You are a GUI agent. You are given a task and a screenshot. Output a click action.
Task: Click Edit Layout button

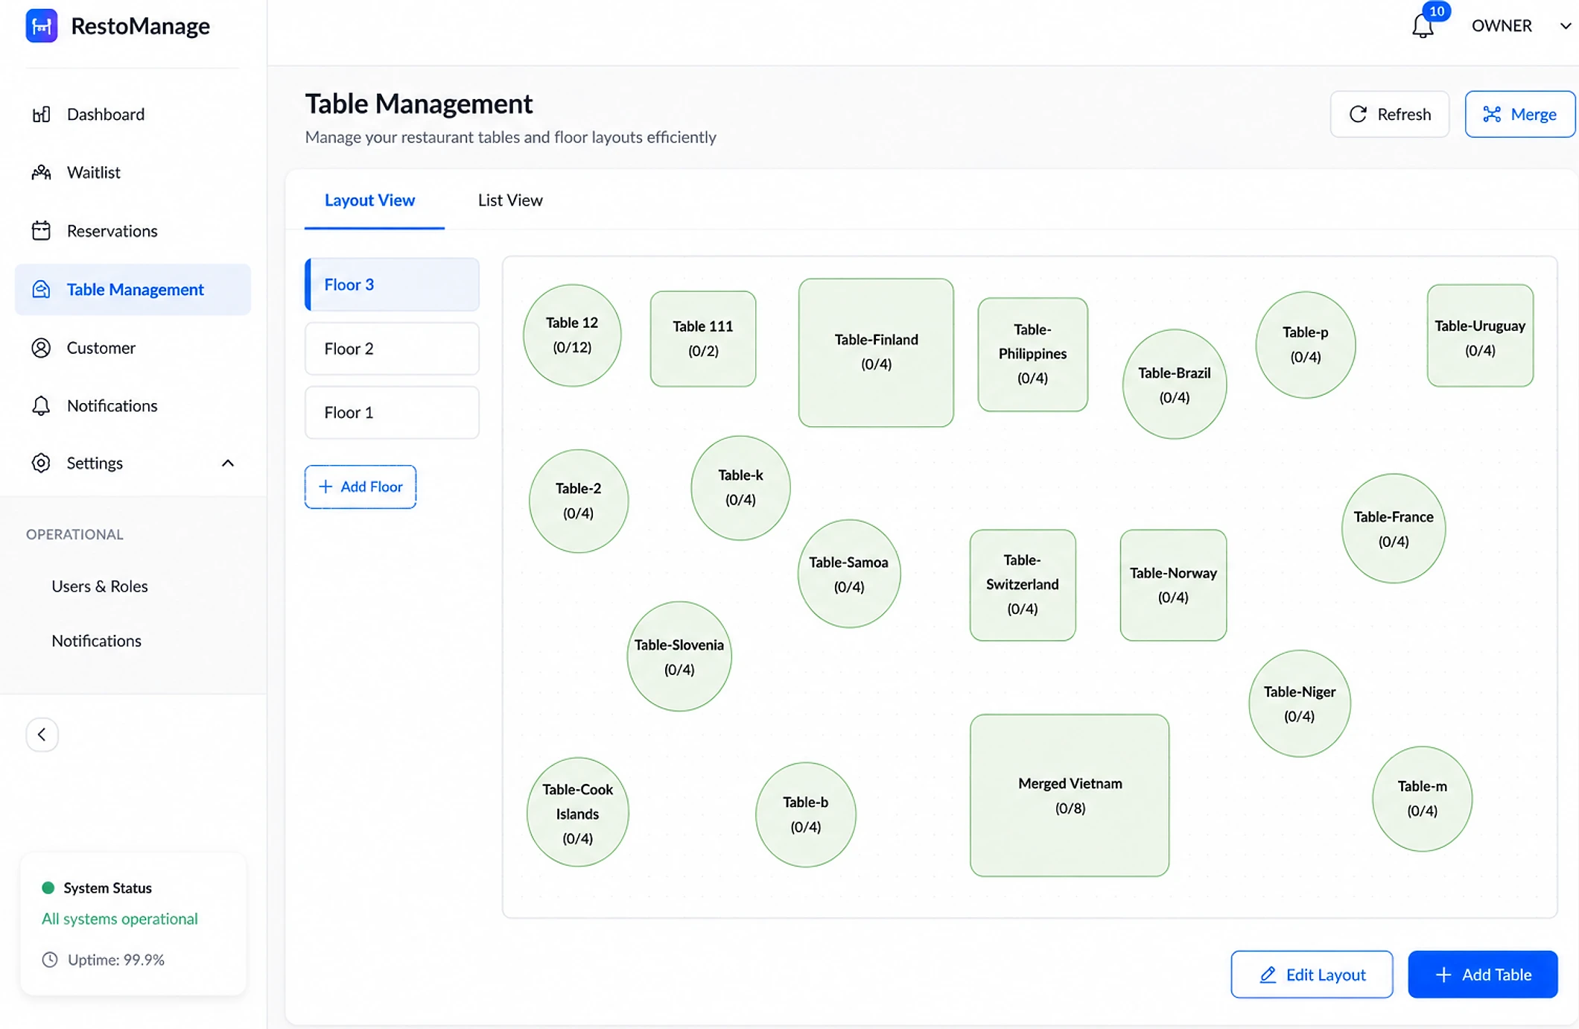(x=1312, y=974)
